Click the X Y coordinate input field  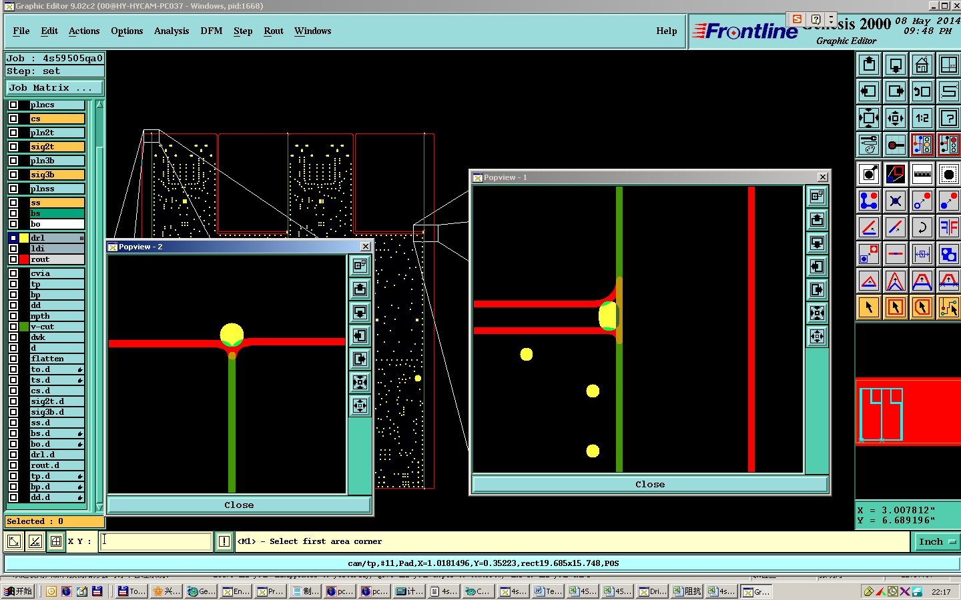[155, 541]
